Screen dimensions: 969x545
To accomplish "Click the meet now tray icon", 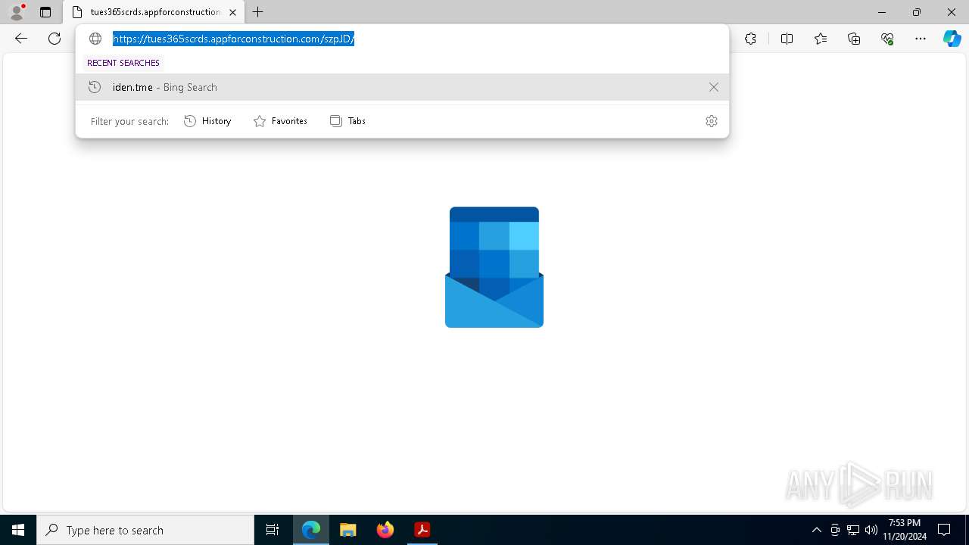I will pyautogui.click(x=835, y=530).
